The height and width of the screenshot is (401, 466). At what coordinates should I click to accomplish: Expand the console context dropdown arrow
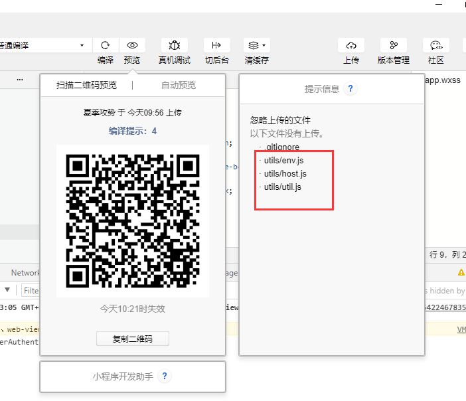[x=7, y=289]
